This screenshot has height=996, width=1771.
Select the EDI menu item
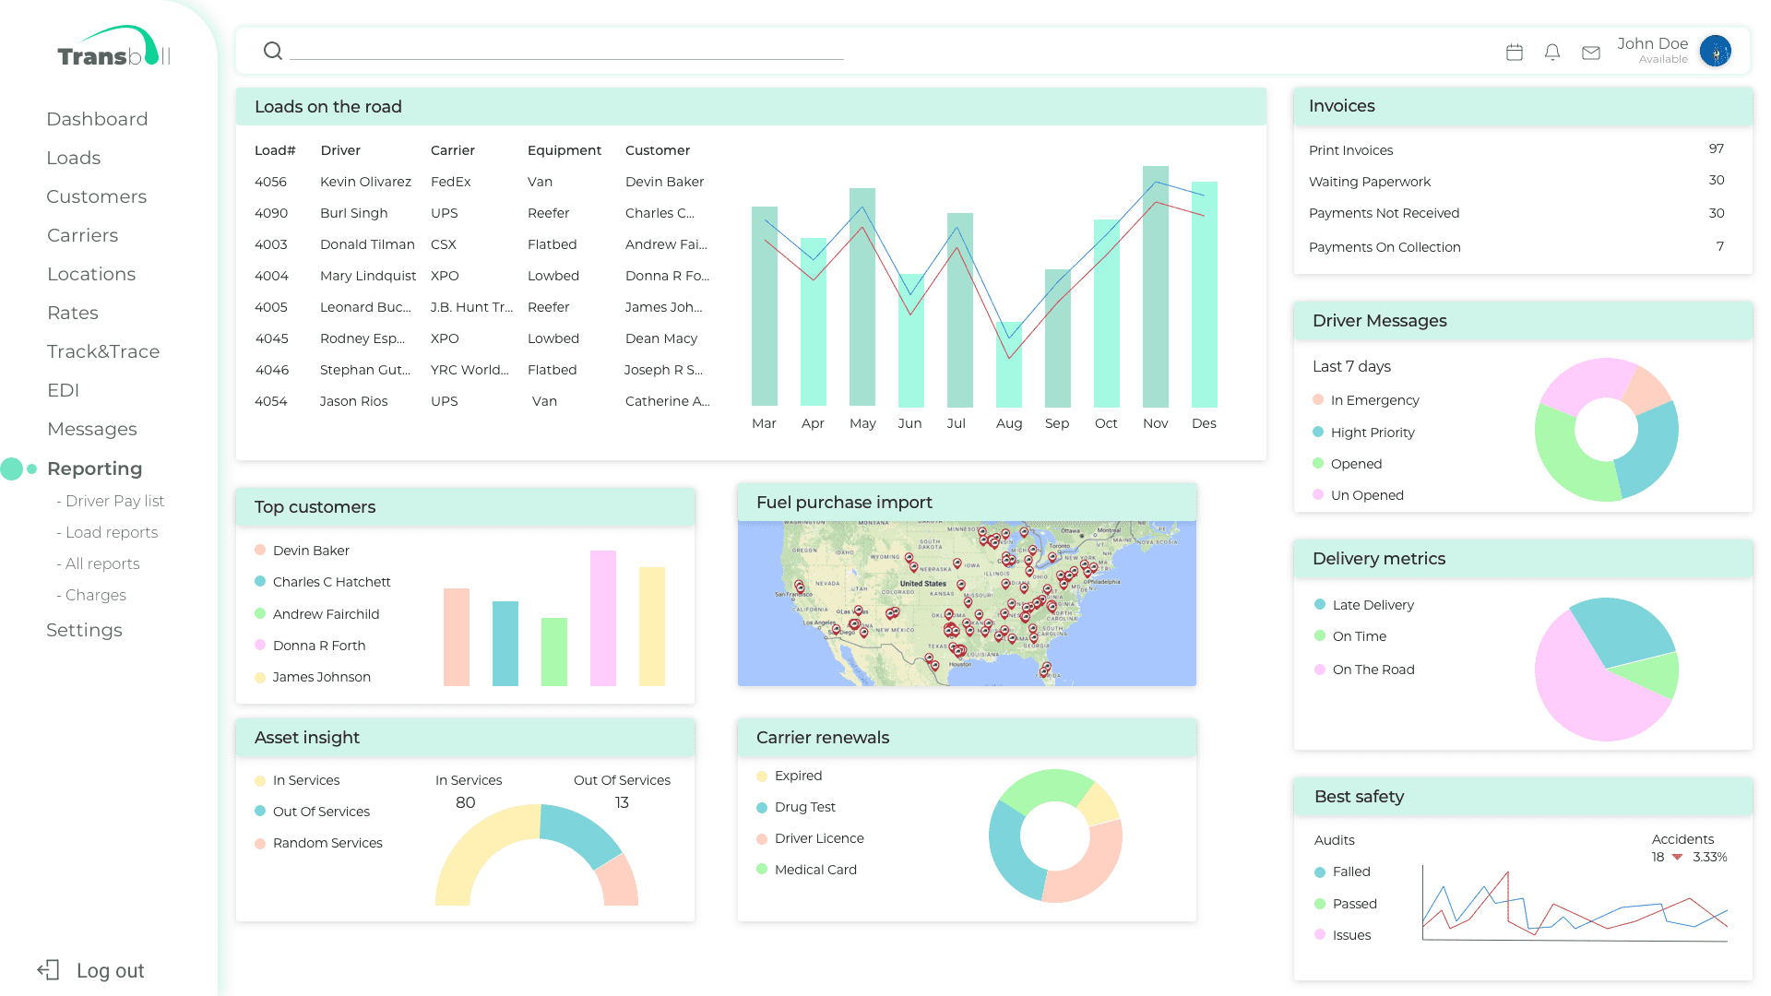click(x=64, y=390)
